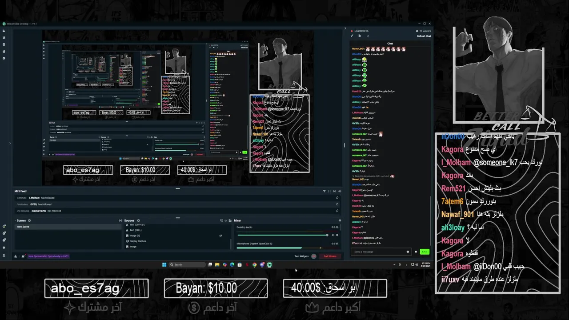Open chat settings icon beside Chat button
This screenshot has height=320, width=569.
tap(416, 252)
